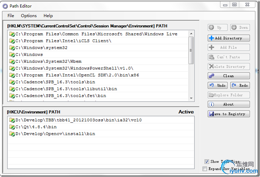Click the Save to Registry disk icon
260x177 pixels.
click(x=211, y=114)
